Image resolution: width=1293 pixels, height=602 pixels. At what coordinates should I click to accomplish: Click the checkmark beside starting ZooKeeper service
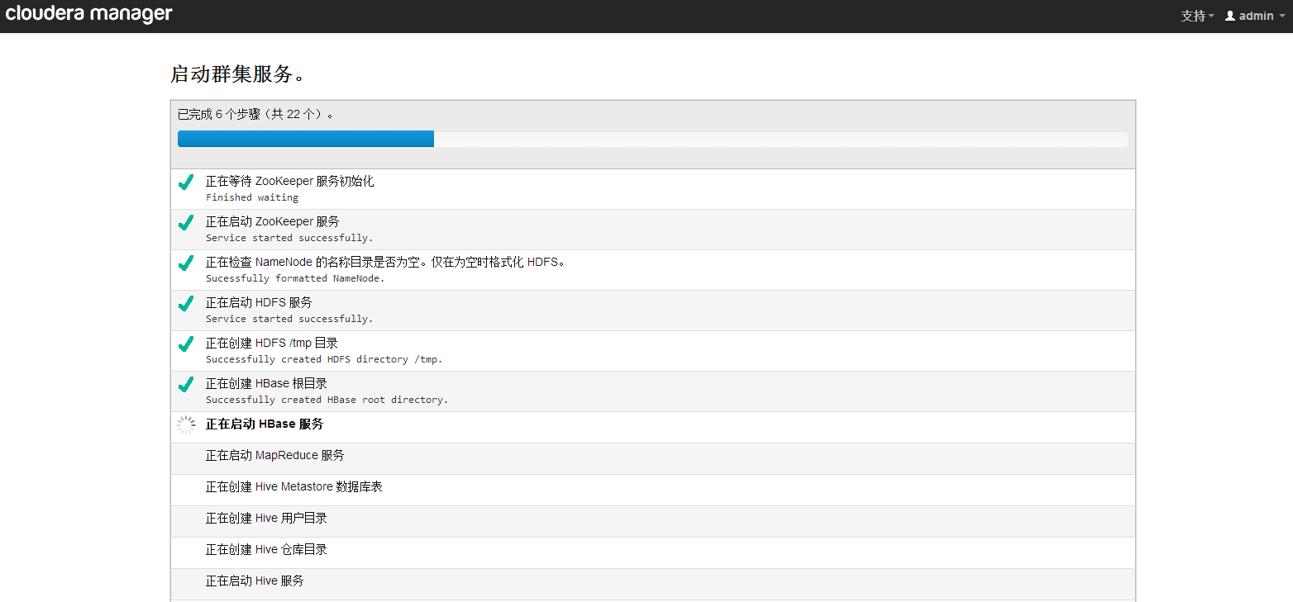click(x=185, y=224)
